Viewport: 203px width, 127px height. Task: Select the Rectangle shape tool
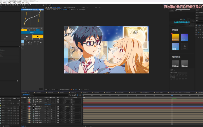point(13,5)
